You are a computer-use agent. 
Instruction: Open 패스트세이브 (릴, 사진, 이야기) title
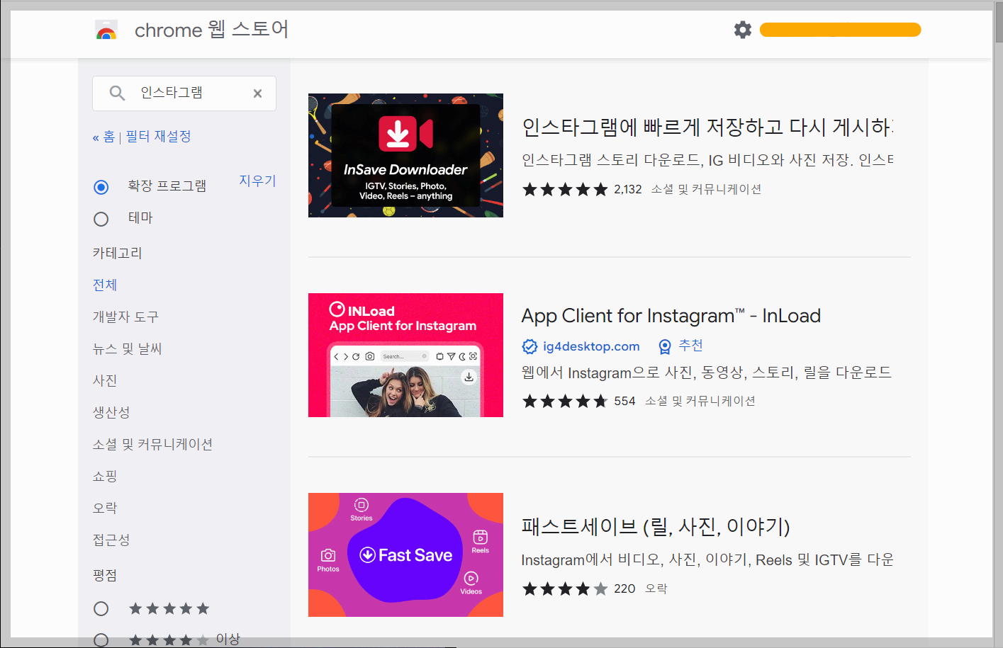(x=656, y=526)
